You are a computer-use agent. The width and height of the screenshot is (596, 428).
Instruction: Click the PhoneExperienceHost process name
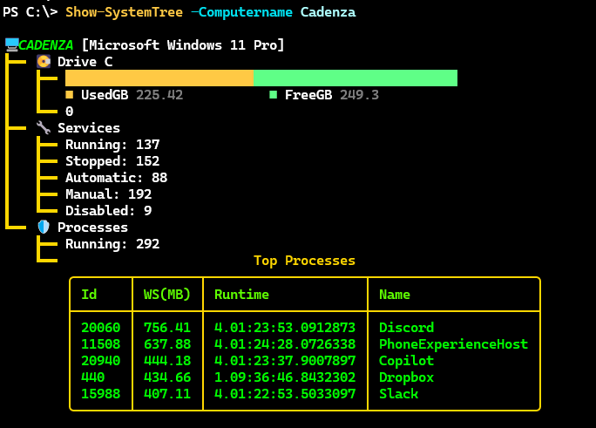pos(453,344)
